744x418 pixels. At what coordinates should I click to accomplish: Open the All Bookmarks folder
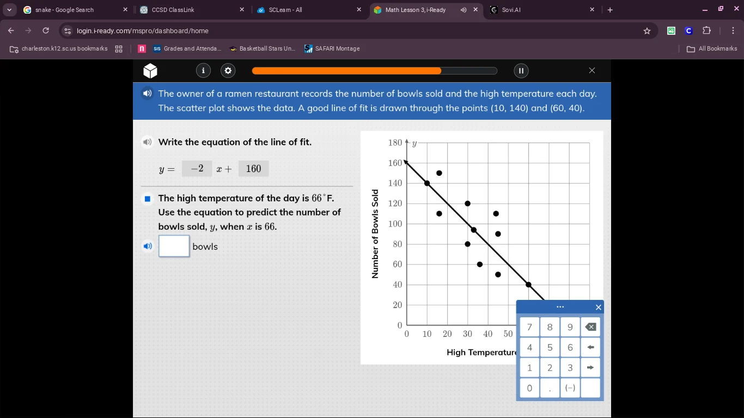(712, 49)
